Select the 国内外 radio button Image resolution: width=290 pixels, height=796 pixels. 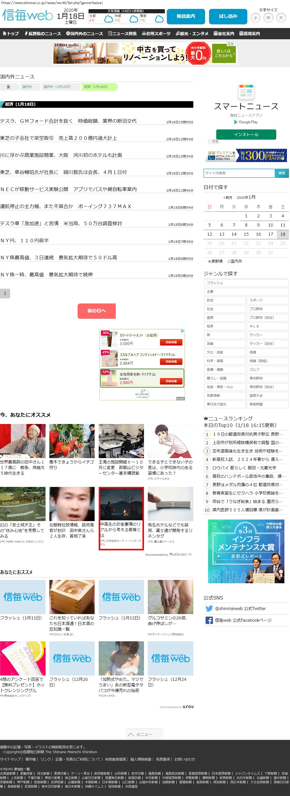[x=229, y=261]
